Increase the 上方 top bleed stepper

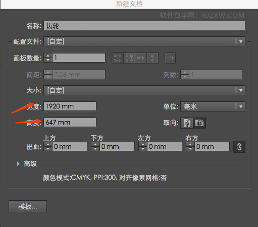48,144
